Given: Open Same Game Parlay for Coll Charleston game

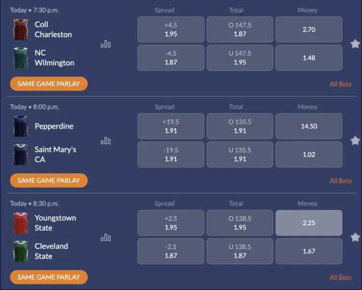Looking at the screenshot, I should (x=49, y=83).
